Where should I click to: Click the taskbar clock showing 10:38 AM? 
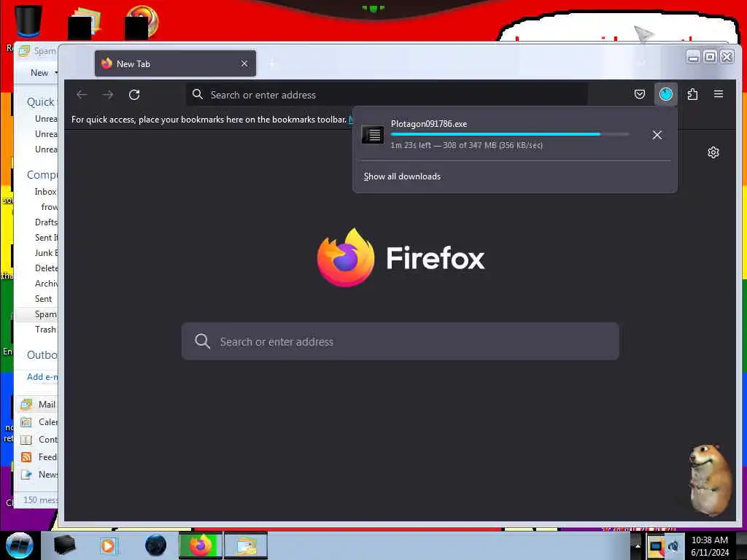pos(710,546)
